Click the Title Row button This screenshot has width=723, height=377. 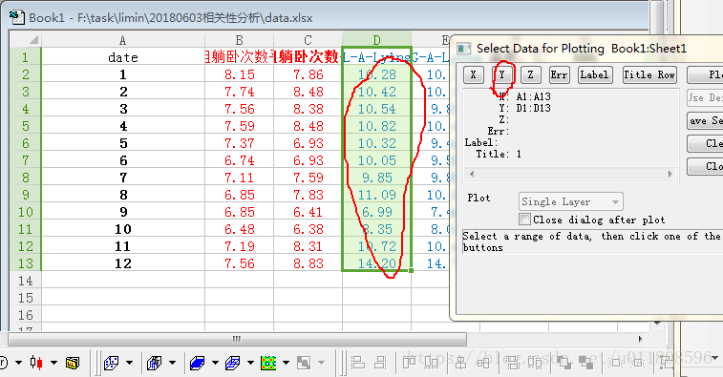pos(649,74)
